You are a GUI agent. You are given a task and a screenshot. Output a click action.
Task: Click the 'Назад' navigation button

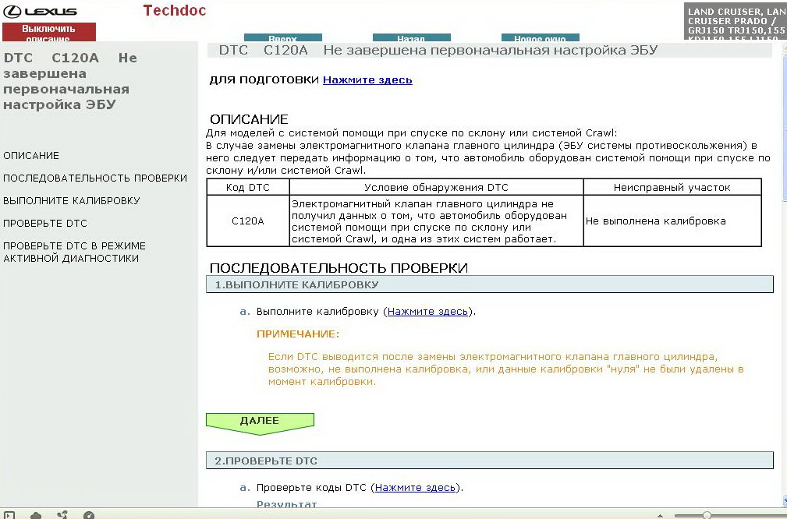click(412, 37)
